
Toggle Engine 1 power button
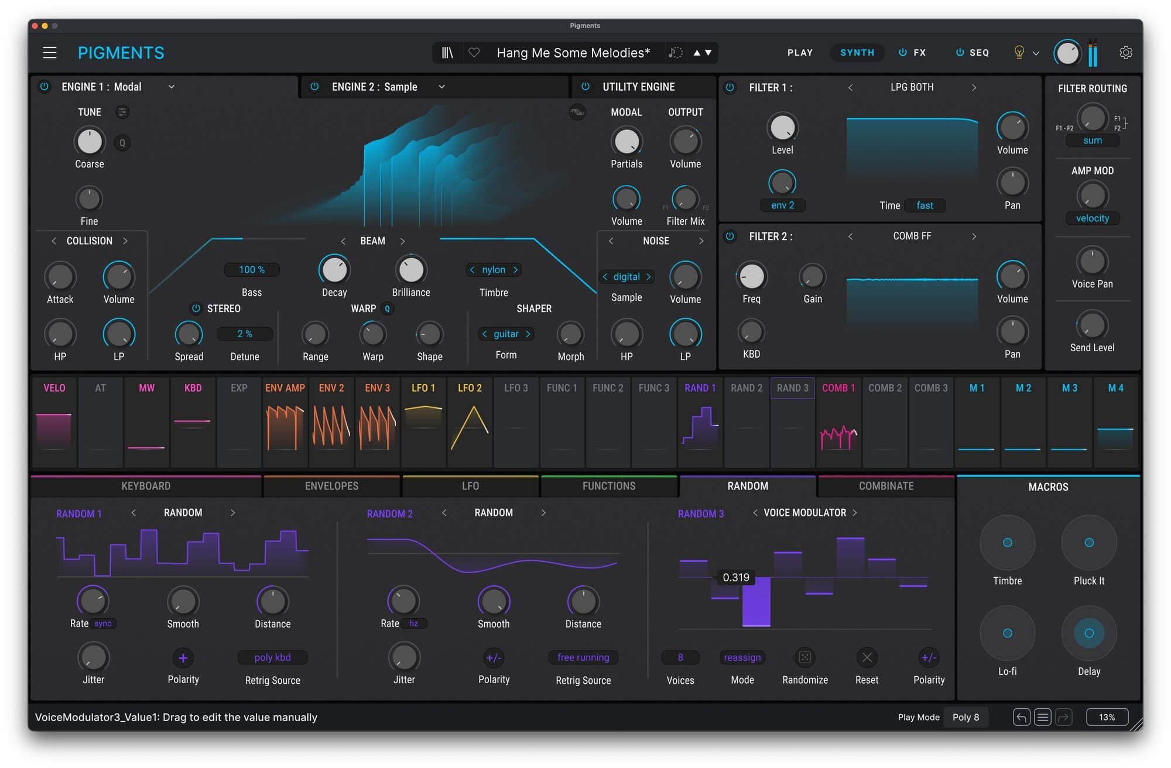click(x=44, y=87)
